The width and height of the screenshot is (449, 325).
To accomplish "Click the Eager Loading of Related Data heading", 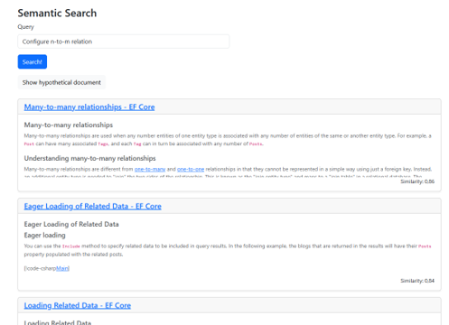I will click(x=71, y=224).
